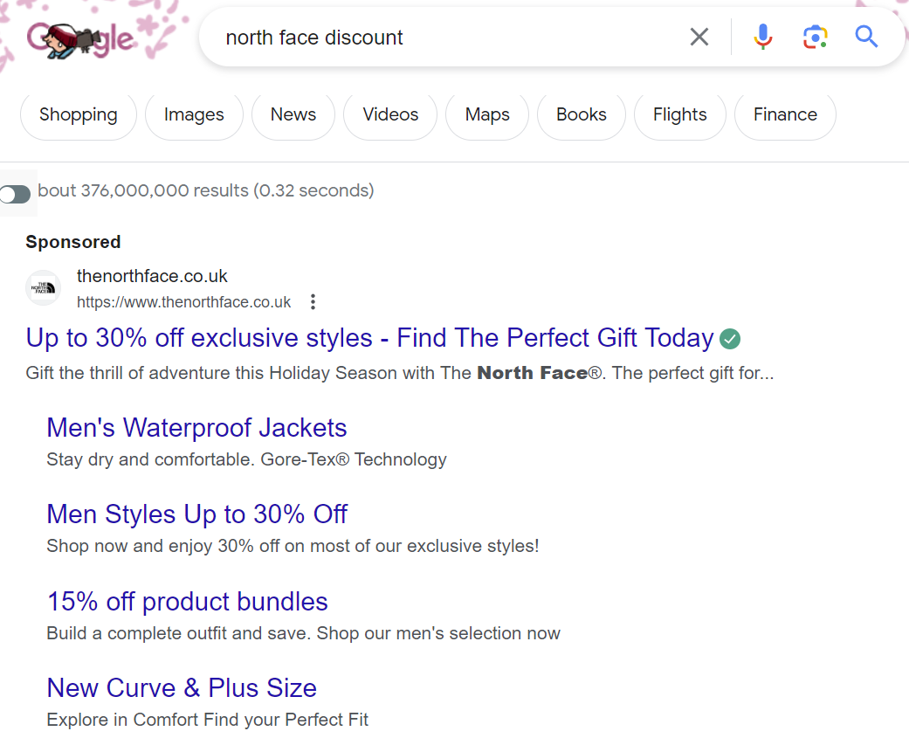Viewport: 909px width, 745px height.
Task: Open the News results filter
Action: 293,114
